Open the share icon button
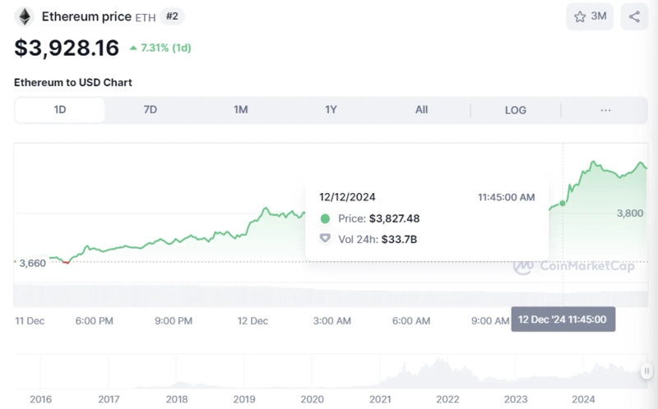Screen dimensions: 658x409 point(634,16)
